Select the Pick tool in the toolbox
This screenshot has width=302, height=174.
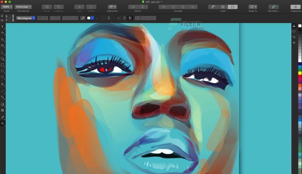[3, 27]
